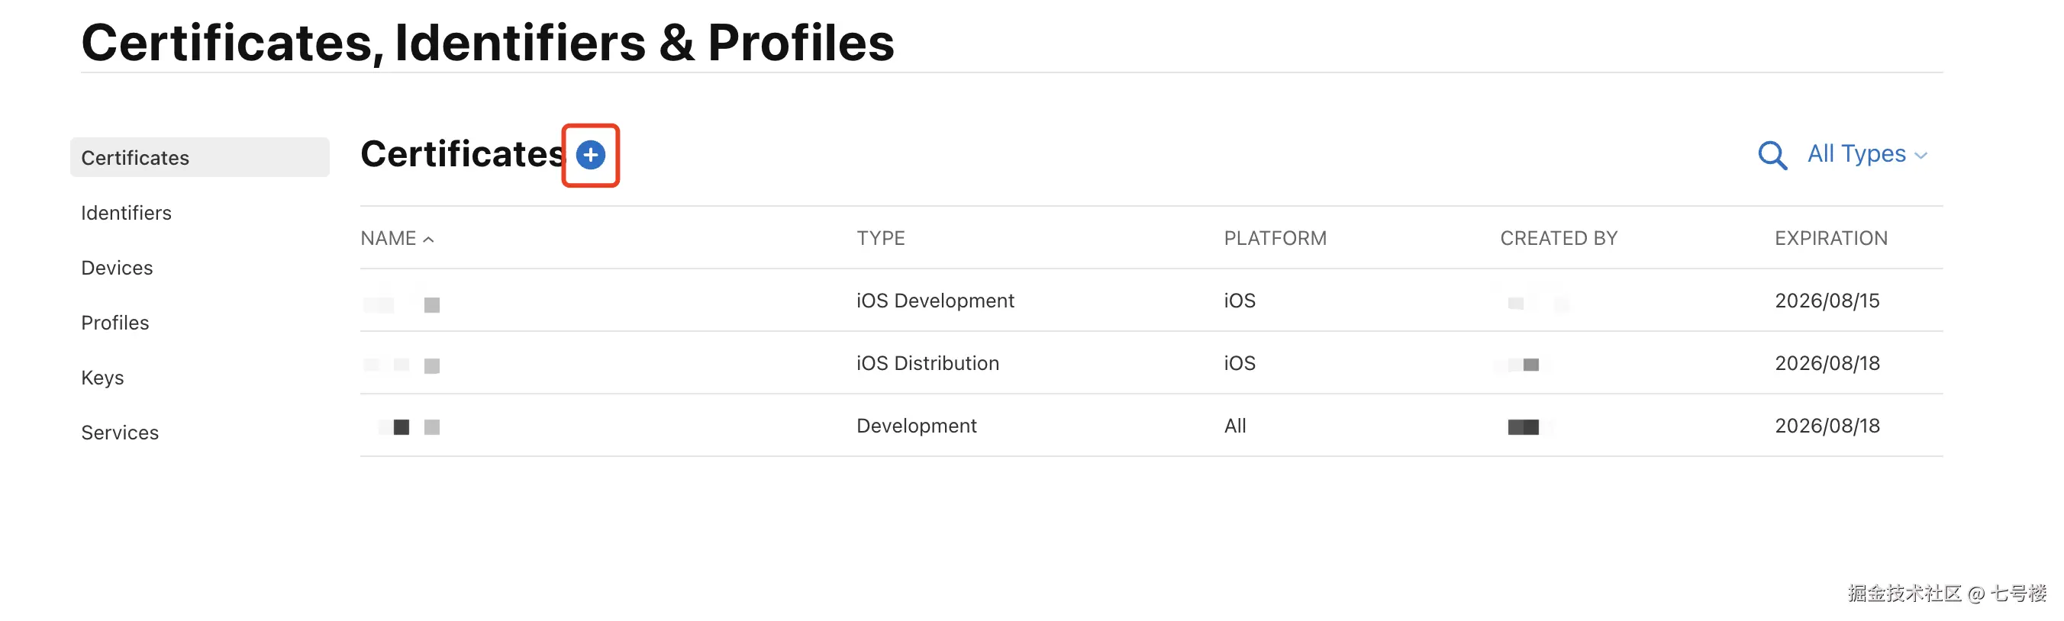Open the All Types filter dropdown

(x=1866, y=154)
